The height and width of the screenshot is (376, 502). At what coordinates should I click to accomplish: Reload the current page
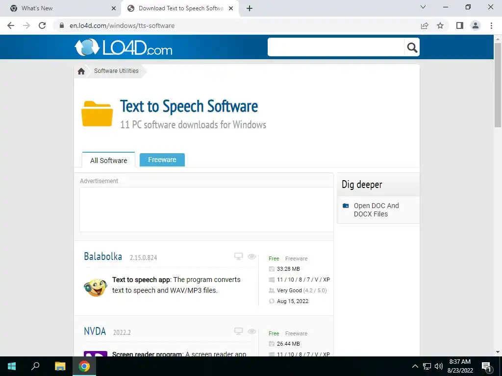click(42, 25)
